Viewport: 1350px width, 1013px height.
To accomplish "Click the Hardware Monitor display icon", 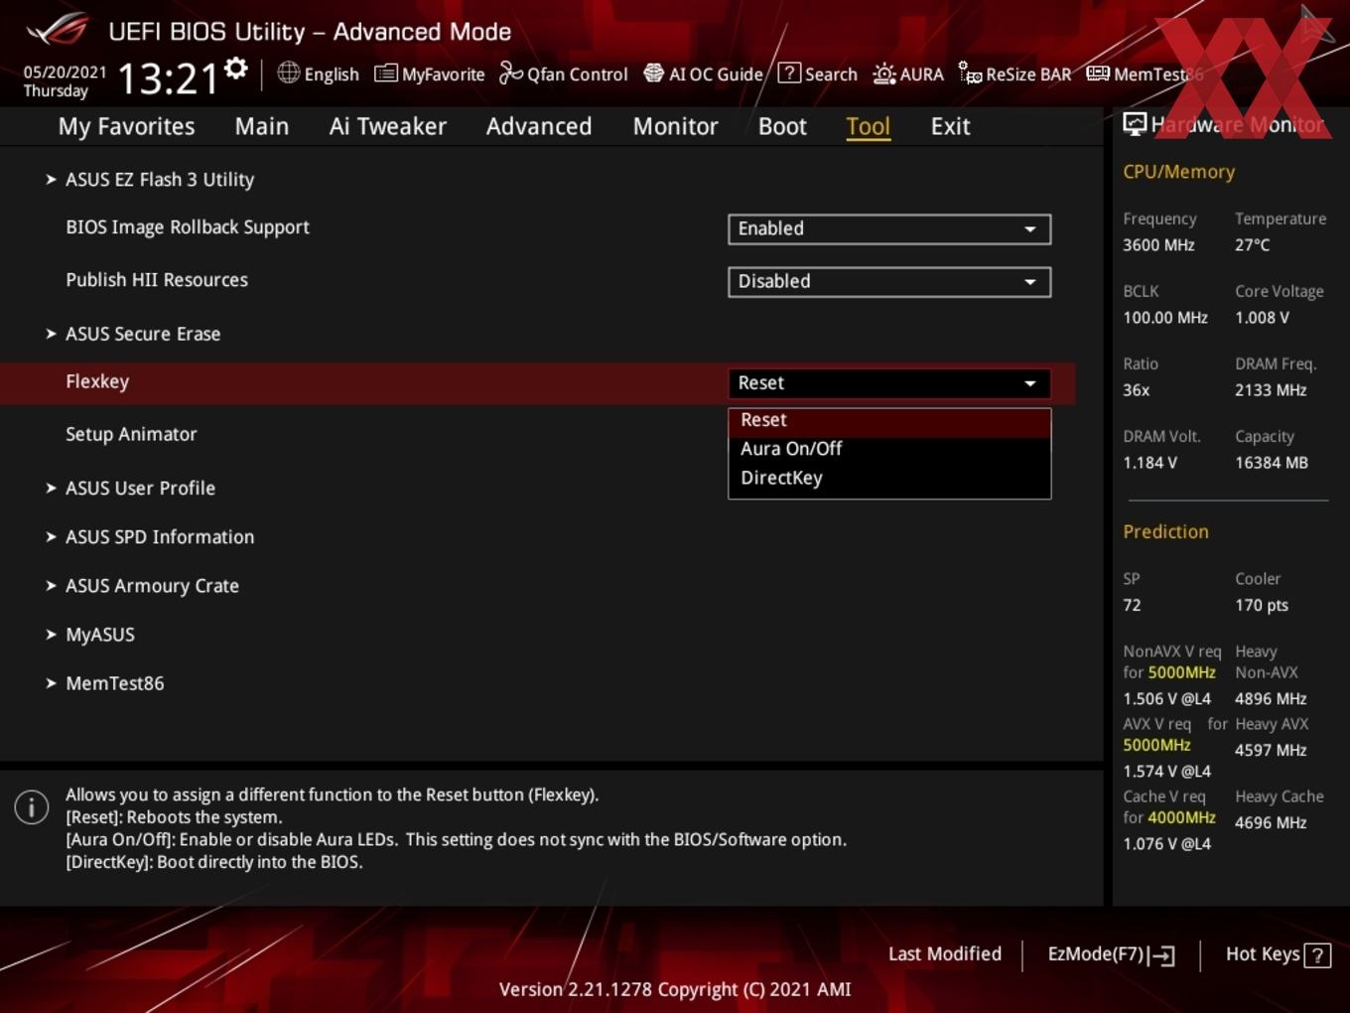I will [x=1135, y=124].
